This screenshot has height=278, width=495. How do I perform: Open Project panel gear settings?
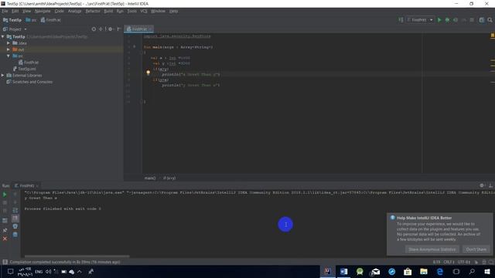(x=110, y=29)
